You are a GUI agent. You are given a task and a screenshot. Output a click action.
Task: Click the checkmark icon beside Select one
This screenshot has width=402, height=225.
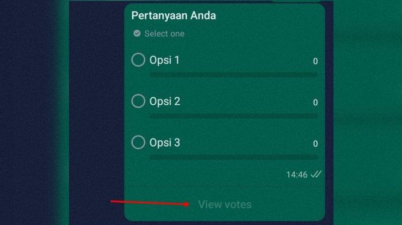pos(137,33)
